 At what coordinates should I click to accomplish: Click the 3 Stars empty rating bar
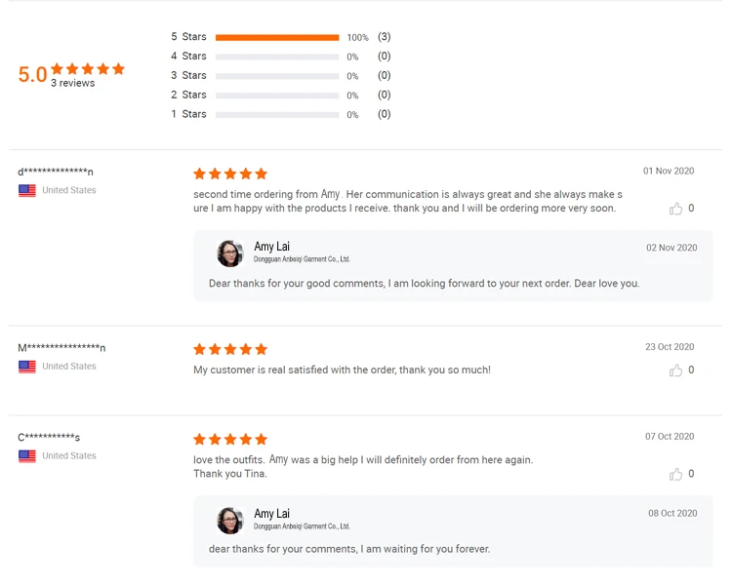click(x=277, y=76)
